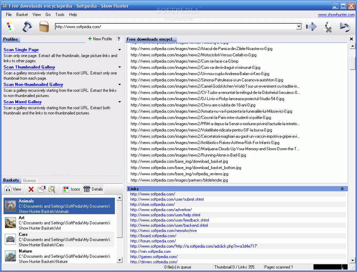Click the green plus New Profile icon

(90, 39)
